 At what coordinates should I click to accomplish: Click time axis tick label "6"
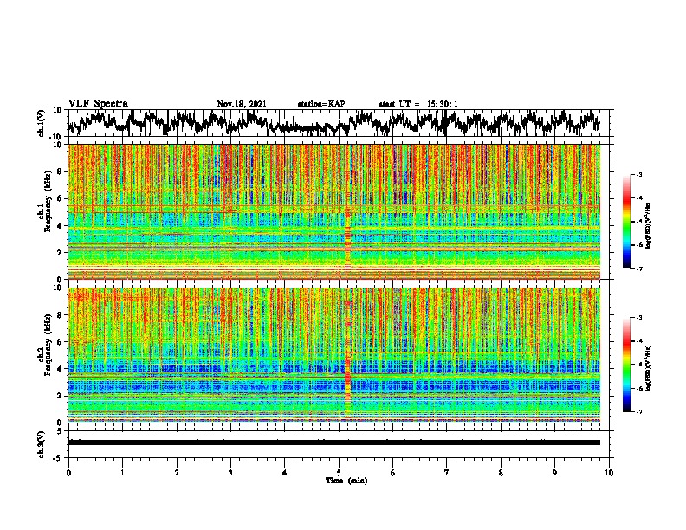coord(393,473)
